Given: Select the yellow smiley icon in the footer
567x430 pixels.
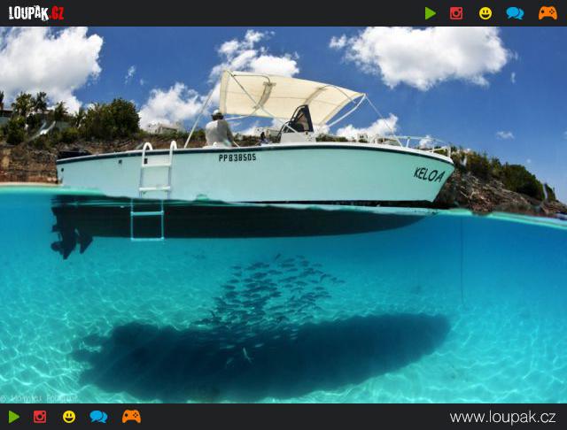Looking at the screenshot, I should coord(69,417).
